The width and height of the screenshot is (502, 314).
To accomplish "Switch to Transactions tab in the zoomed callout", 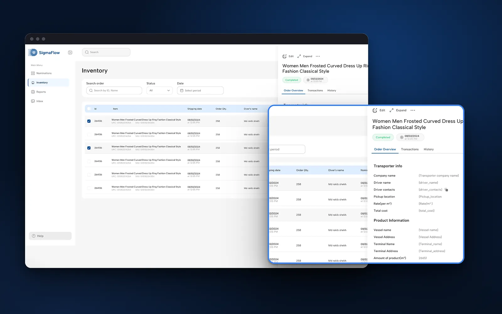I will click(x=410, y=149).
